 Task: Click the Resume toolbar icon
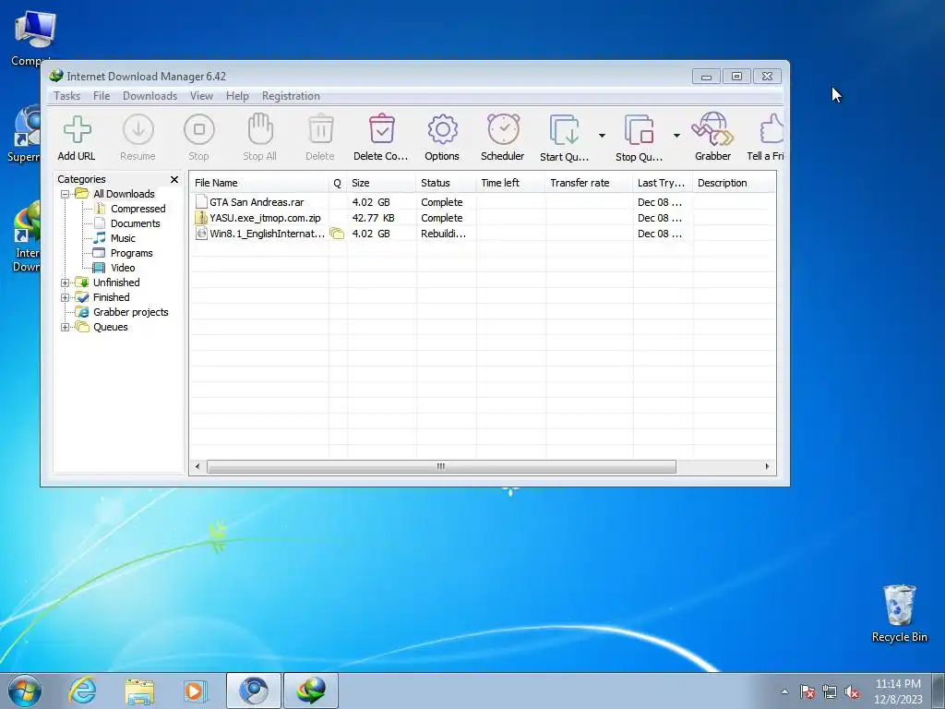(138, 129)
